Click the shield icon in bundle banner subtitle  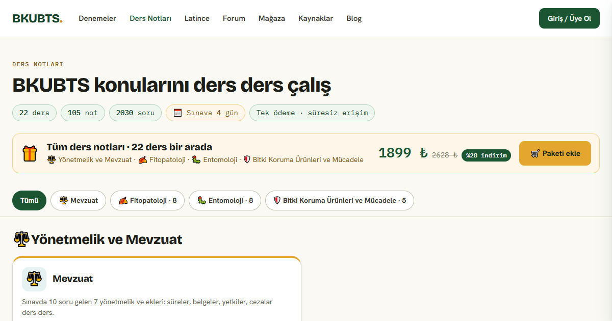[247, 159]
